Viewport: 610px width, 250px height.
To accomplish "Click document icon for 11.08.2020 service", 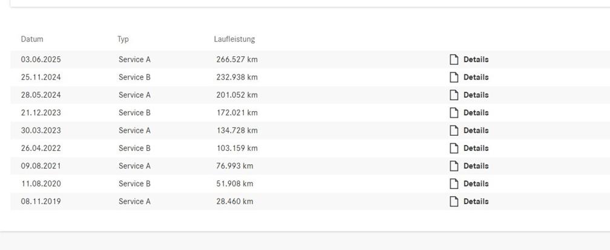I will click(x=454, y=184).
